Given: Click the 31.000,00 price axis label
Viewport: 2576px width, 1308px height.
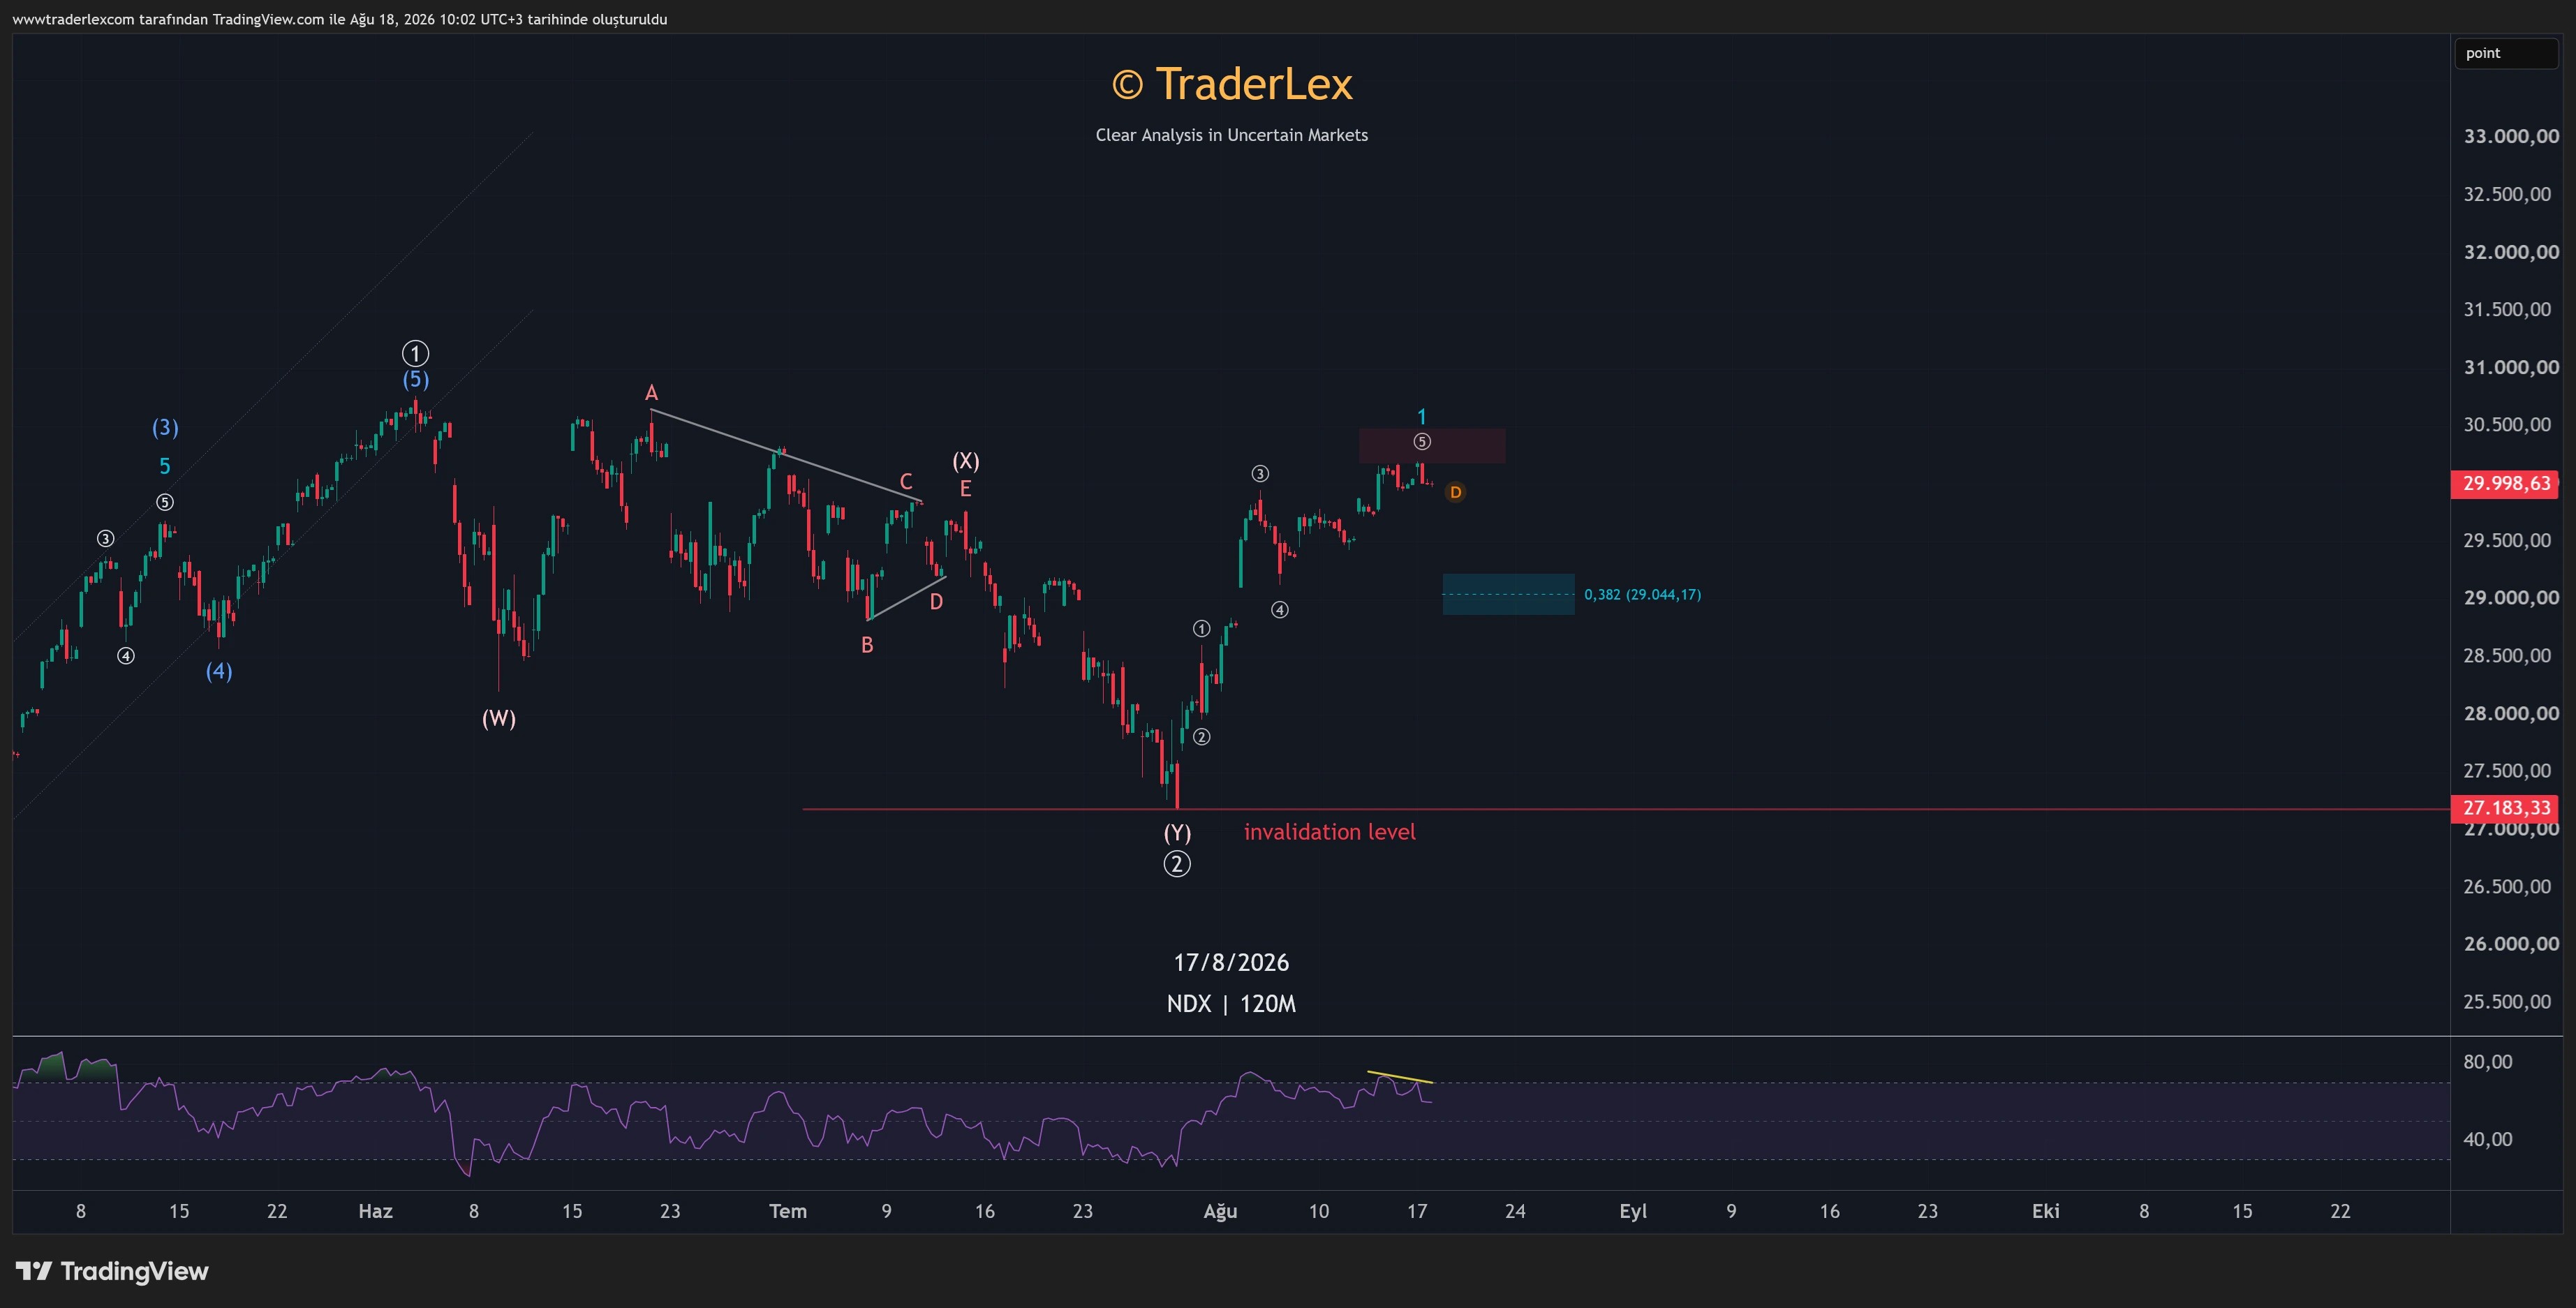Looking at the screenshot, I should pos(2511,368).
